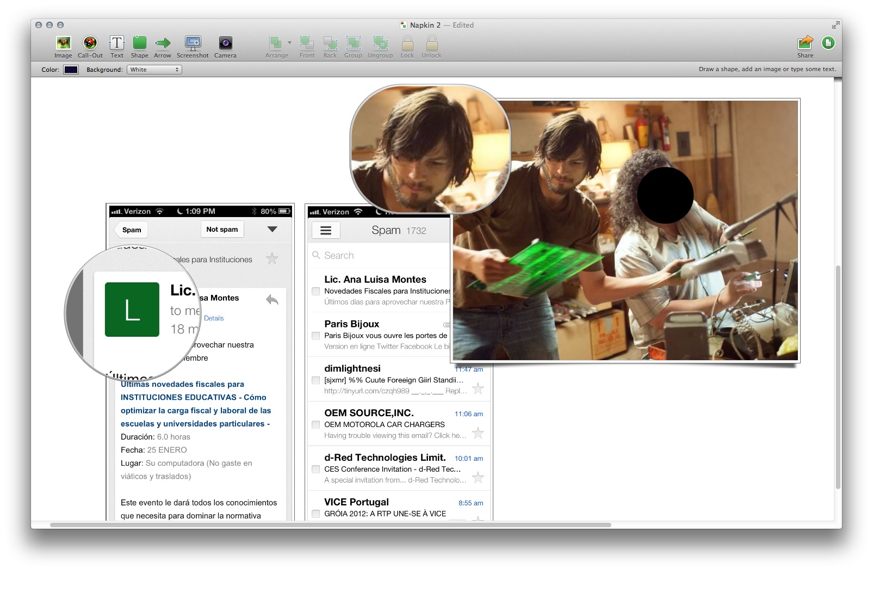The width and height of the screenshot is (873, 593).
Task: Check the d-Red Technologies email checkbox
Action: tap(315, 469)
